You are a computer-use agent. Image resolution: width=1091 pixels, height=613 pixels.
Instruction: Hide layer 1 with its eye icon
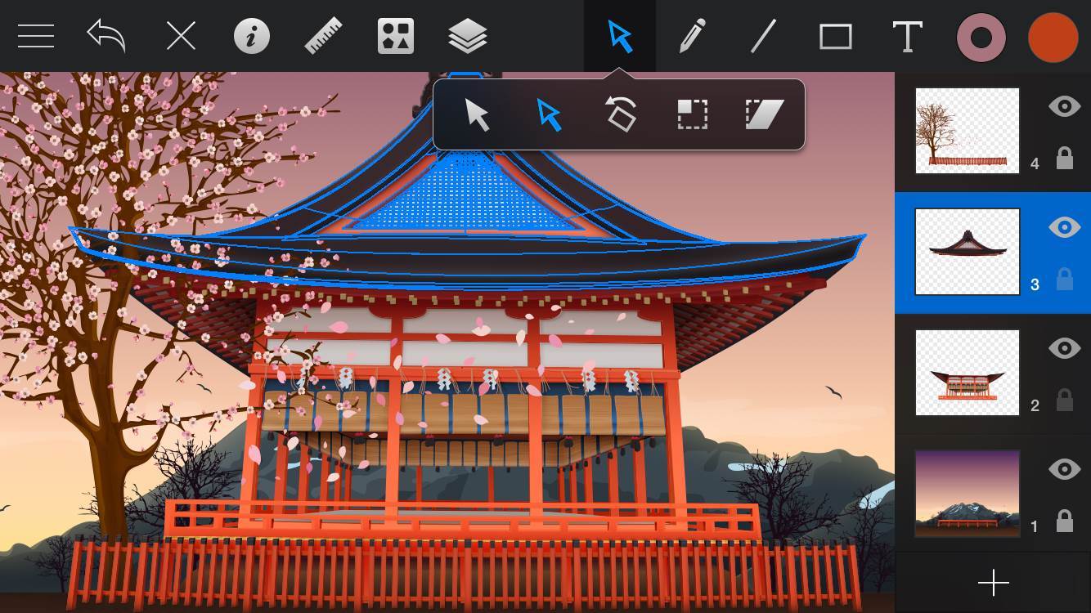[1064, 469]
